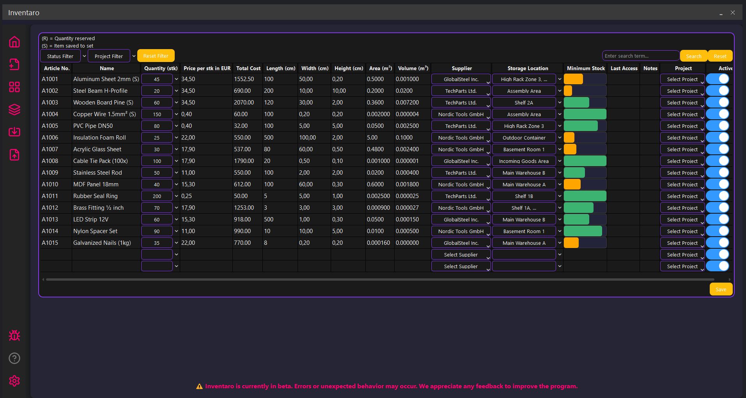Click the search term input field

coord(641,56)
